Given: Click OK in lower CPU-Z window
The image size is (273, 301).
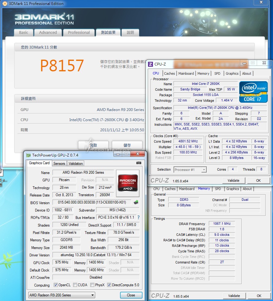Looking at the screenshot, I should coord(259,296).
